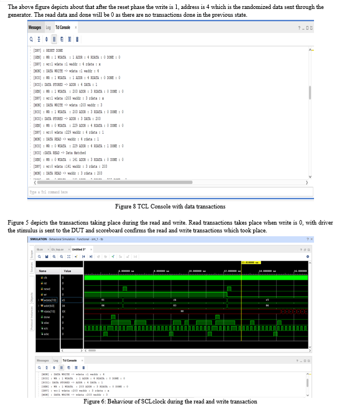Toggle pause output in lower Tcl Console toolbar
Image resolution: width=343 pixels, height=409 pixels.
[x=61, y=368]
